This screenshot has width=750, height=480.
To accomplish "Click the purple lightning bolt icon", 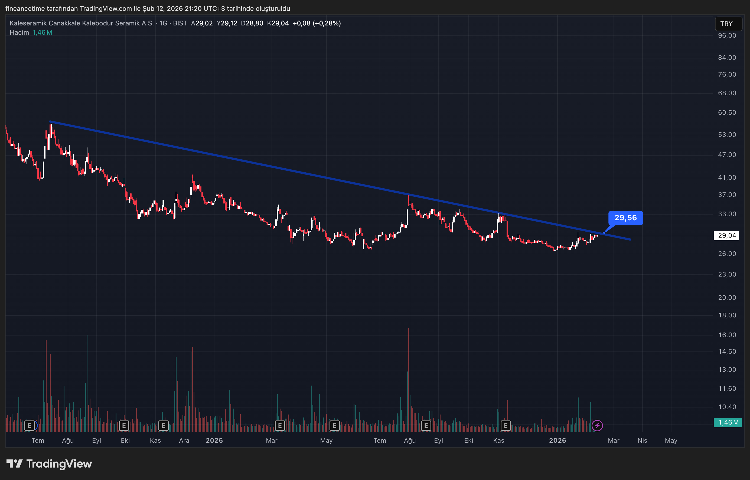I will [x=597, y=425].
